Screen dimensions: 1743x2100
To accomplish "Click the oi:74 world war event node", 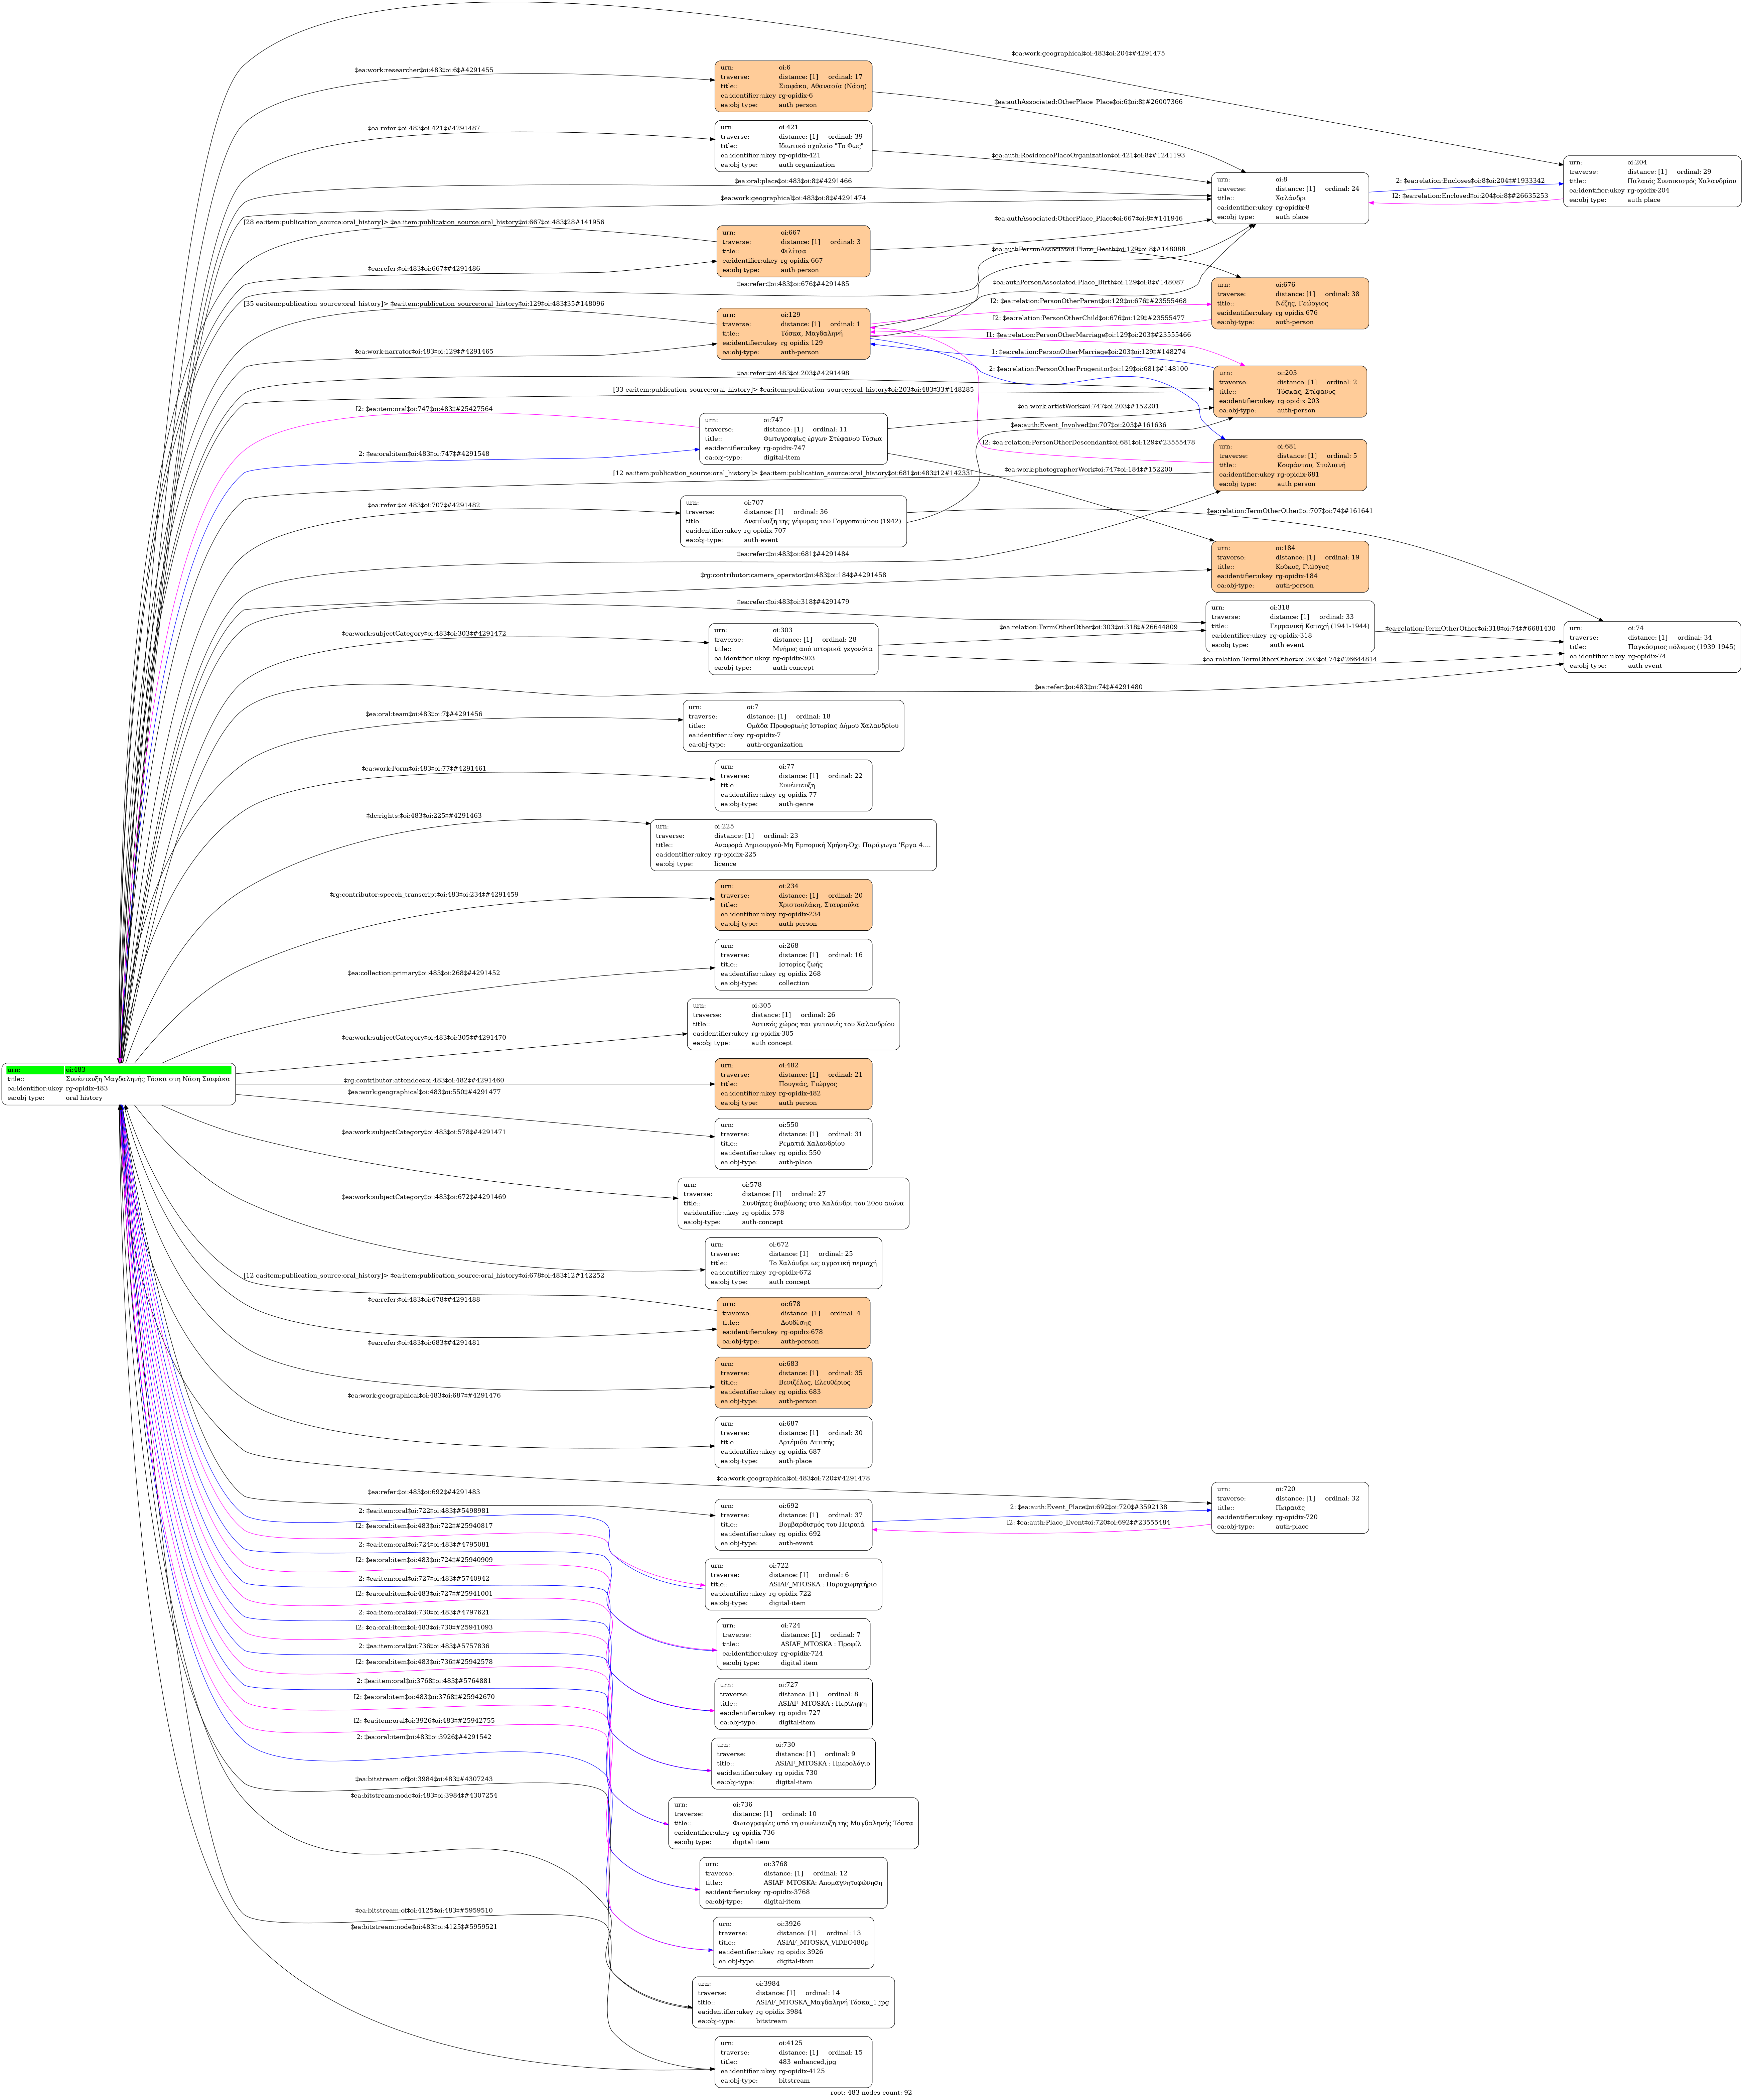I will [1652, 647].
